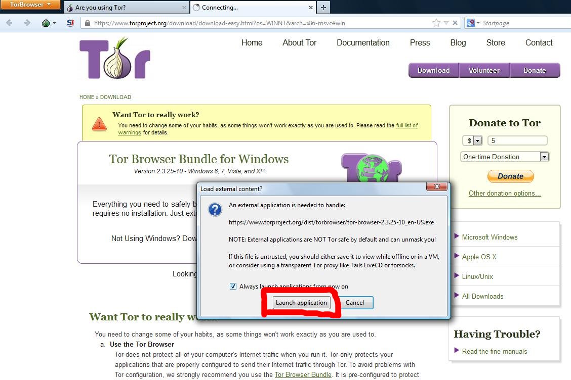Open the 'Documentation' nav menu item
This screenshot has width=571, height=380.
[x=363, y=43]
